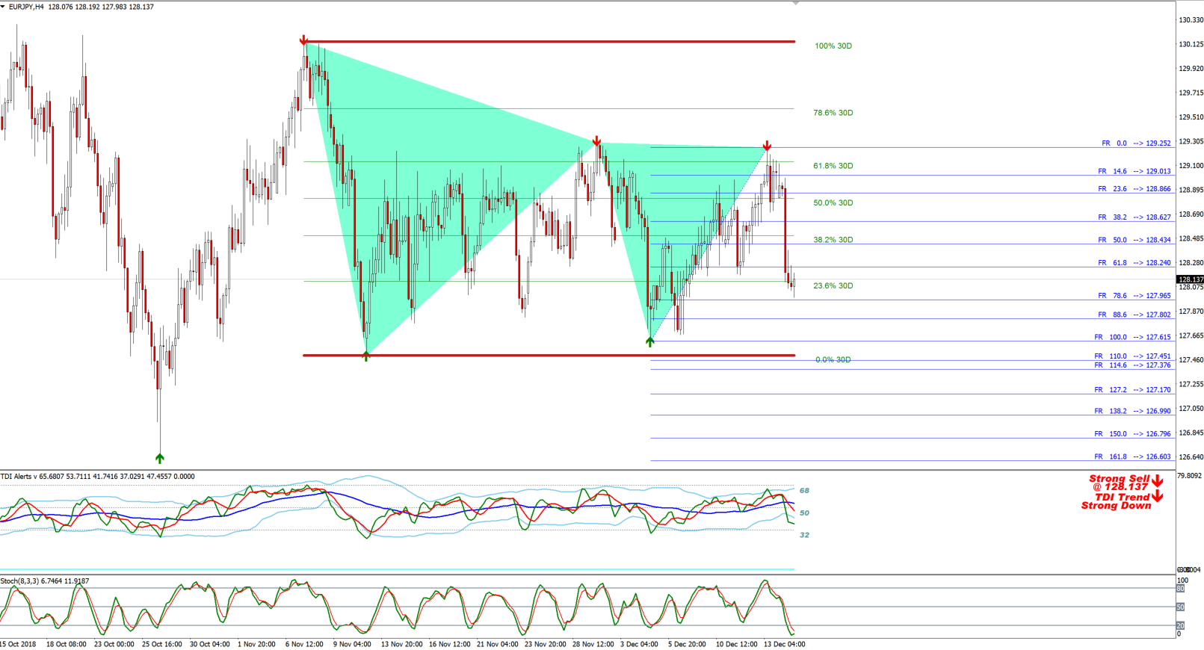1204x650 pixels.
Task: Select red down arrow at 28 Nov high
Action: pyautogui.click(x=596, y=141)
